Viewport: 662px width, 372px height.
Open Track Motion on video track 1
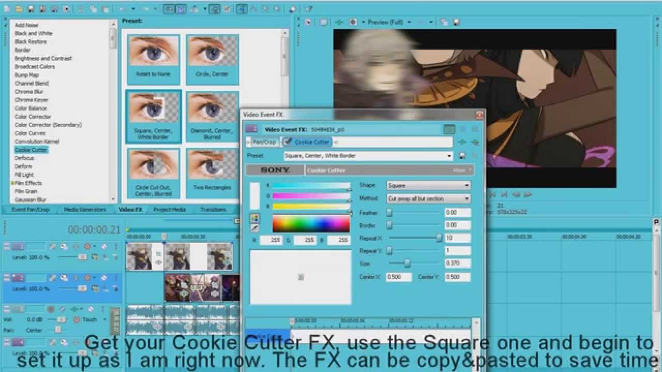tap(64, 246)
